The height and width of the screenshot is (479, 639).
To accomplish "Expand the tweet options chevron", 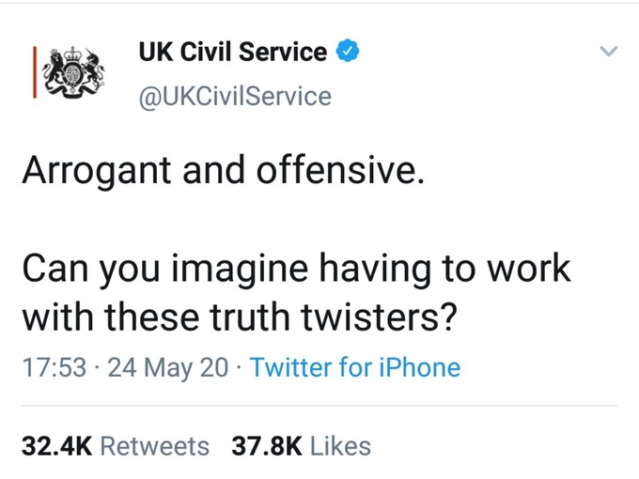I will pyautogui.click(x=608, y=51).
